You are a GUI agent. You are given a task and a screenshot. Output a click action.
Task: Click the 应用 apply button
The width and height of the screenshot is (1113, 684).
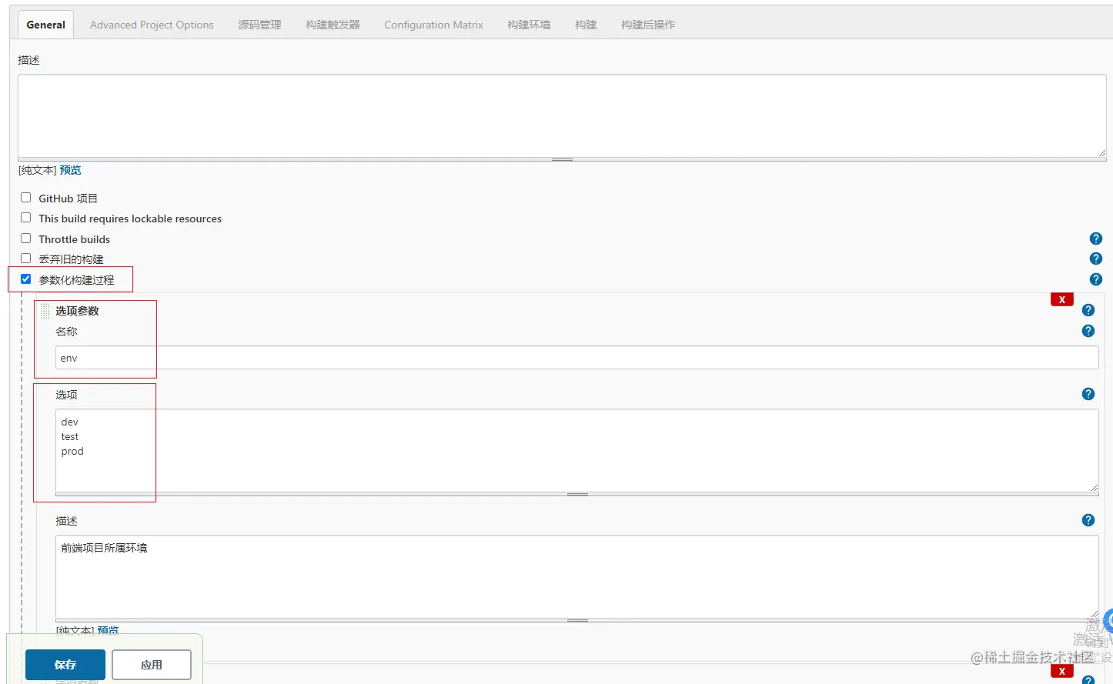152,665
